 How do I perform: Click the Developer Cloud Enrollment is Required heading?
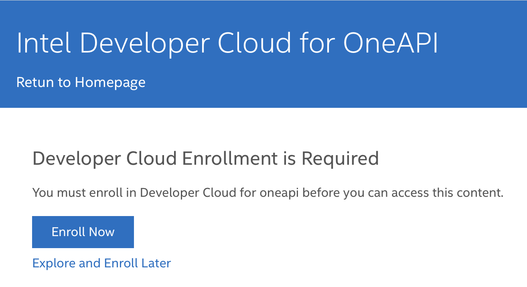pyautogui.click(x=205, y=159)
